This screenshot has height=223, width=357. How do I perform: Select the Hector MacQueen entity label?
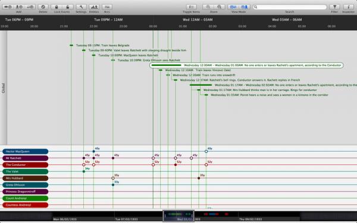pyautogui.click(x=25, y=151)
